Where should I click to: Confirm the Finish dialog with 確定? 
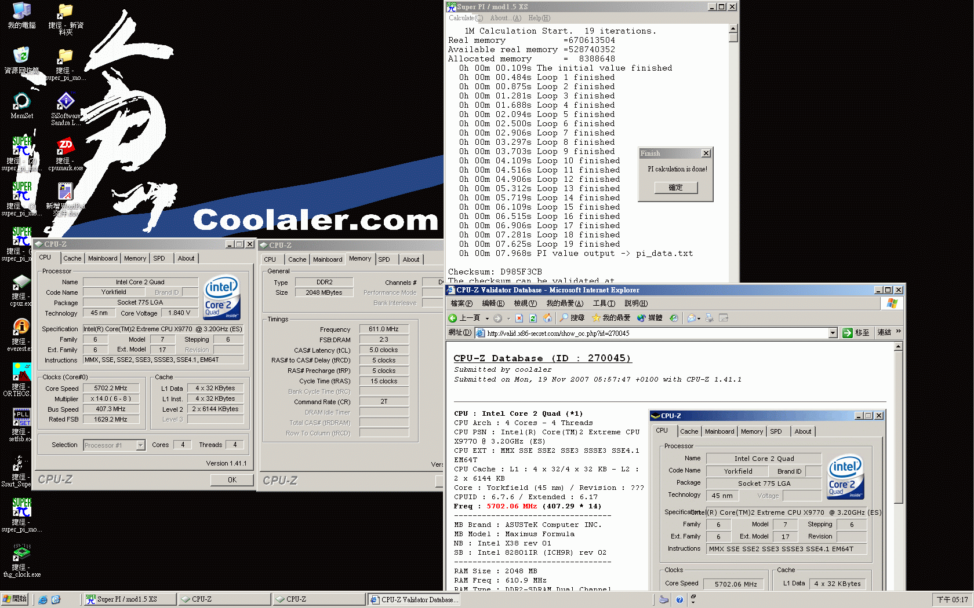(675, 188)
